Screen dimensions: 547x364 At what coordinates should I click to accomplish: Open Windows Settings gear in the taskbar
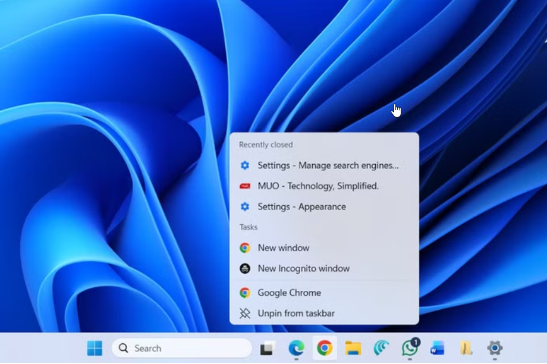point(494,348)
